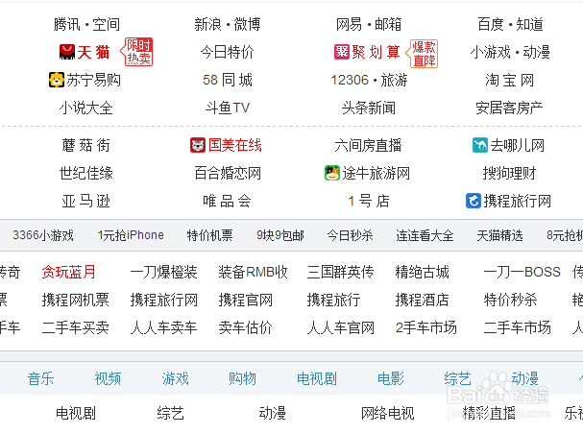This screenshot has height=434, width=583.
Task: Open 携程酒店 link
Action: coord(422,300)
